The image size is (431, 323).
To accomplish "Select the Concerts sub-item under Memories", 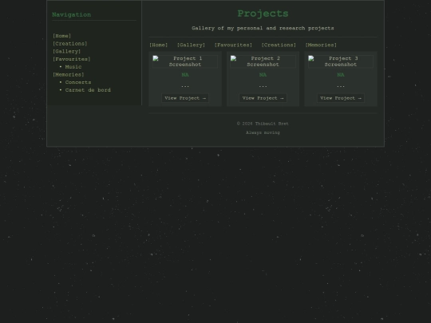I will pyautogui.click(x=78, y=82).
